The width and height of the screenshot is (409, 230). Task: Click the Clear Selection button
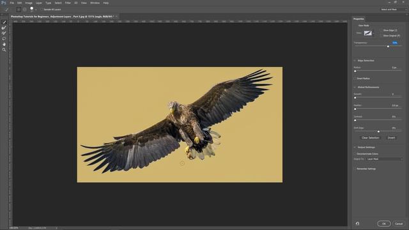click(x=371, y=138)
